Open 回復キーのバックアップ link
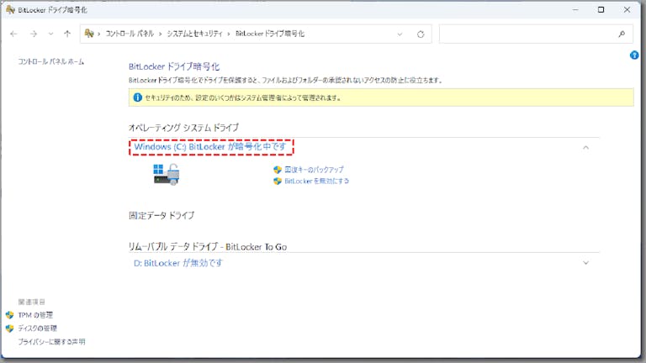Viewport: 646px width, 363px height. click(x=314, y=170)
